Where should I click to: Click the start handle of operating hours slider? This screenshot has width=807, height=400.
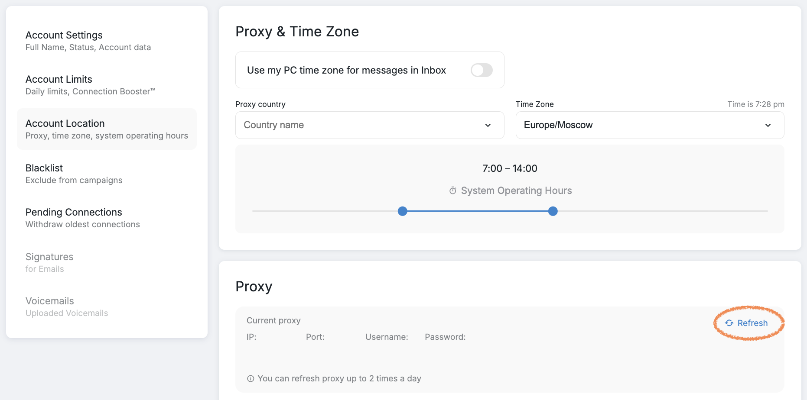click(403, 211)
